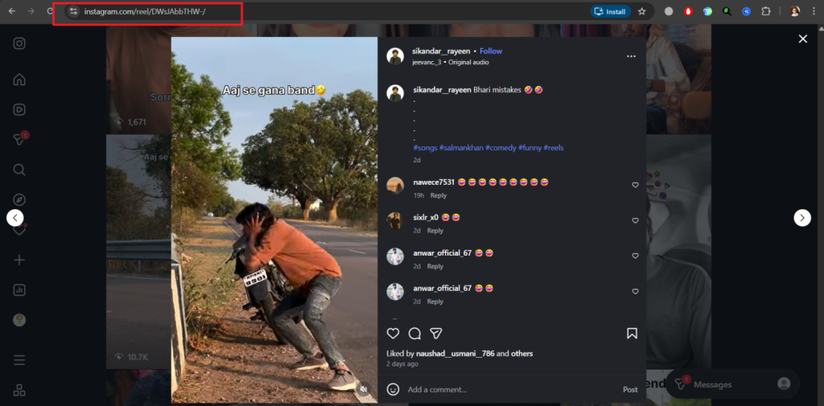Unmute the reel audio
Viewport: 824px width, 406px height.
tap(363, 389)
